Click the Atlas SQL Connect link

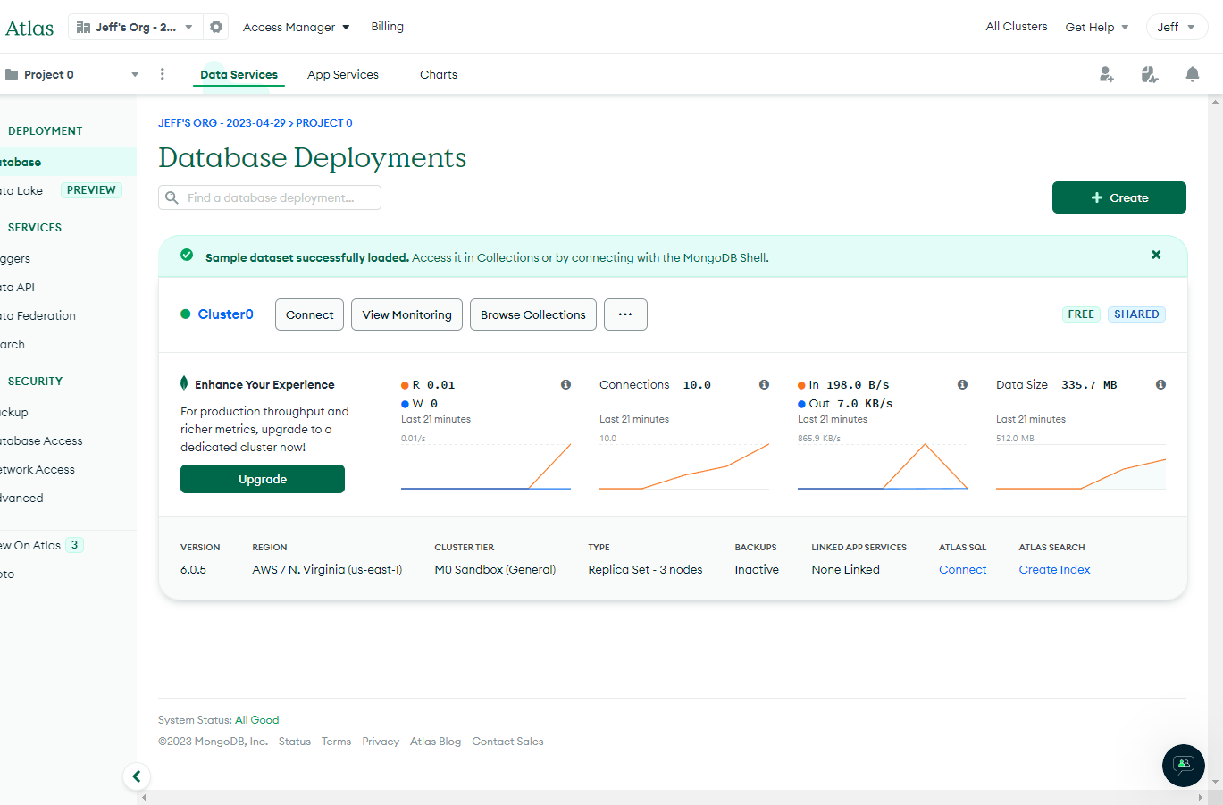[962, 569]
